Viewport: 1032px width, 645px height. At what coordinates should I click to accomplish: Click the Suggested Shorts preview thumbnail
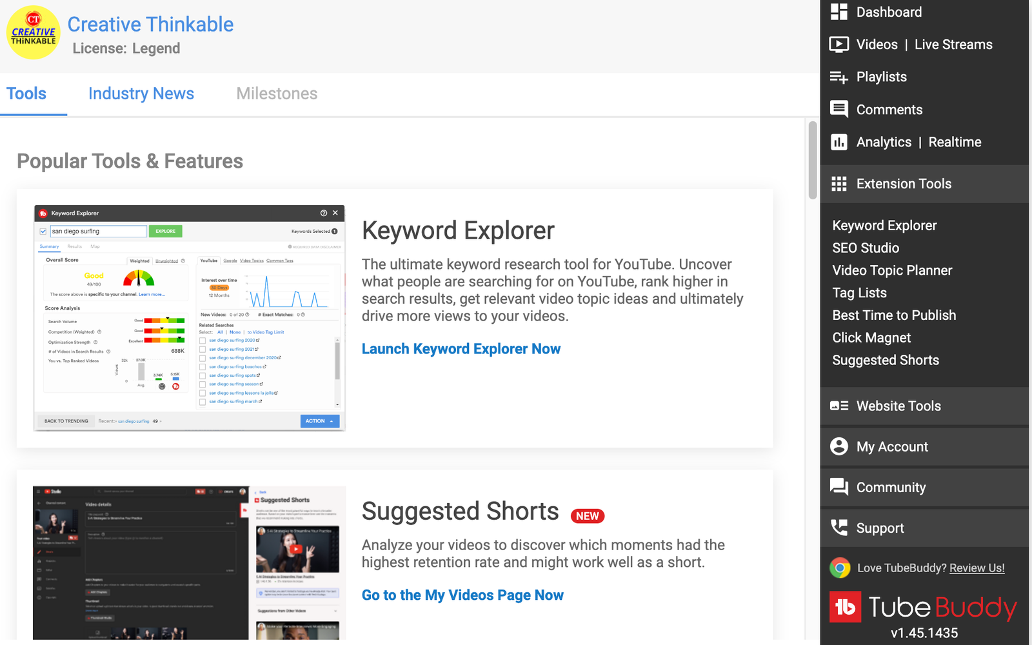[190, 563]
